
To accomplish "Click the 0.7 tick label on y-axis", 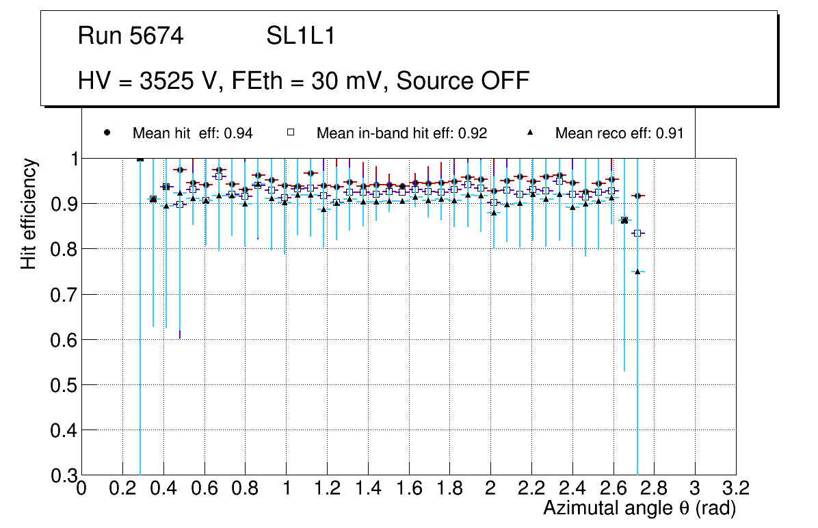I will pyautogui.click(x=62, y=294).
